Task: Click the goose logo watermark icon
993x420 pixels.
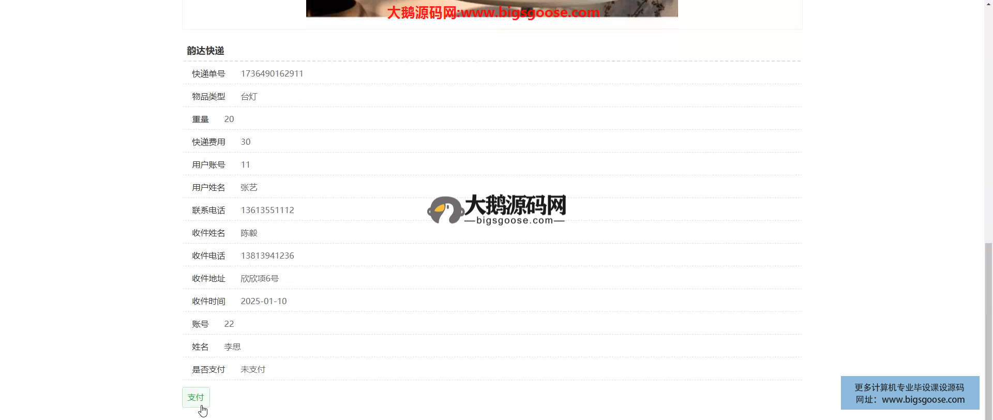Action: coord(444,210)
